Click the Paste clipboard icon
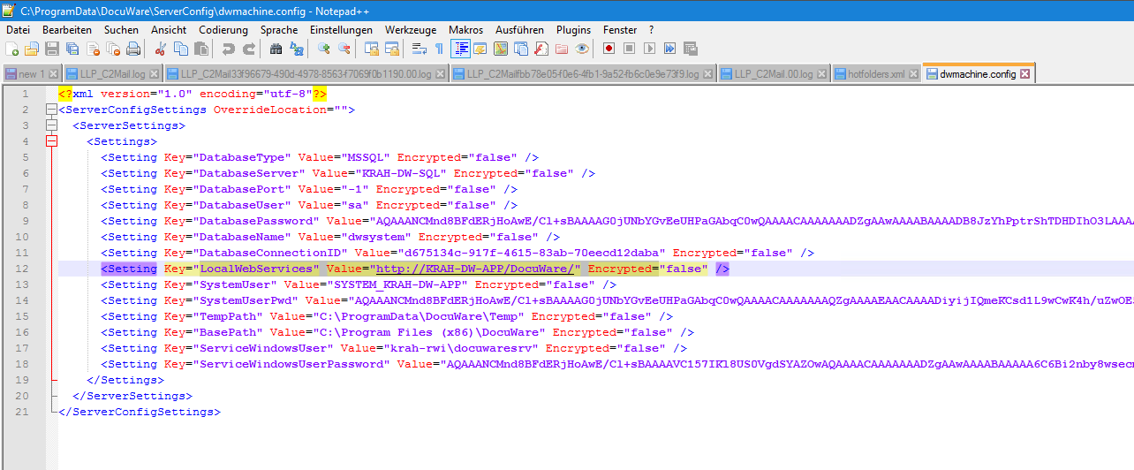Viewport: 1134px width, 470px height. click(x=200, y=49)
